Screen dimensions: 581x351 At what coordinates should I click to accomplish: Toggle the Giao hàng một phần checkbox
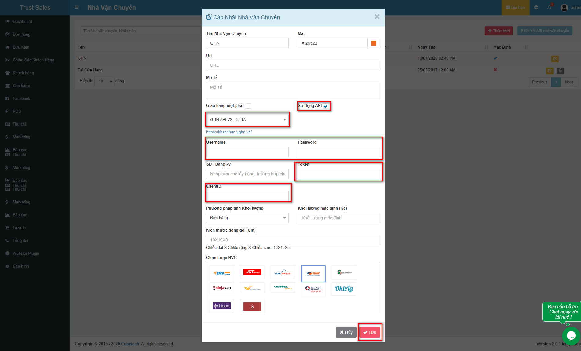coord(248,106)
